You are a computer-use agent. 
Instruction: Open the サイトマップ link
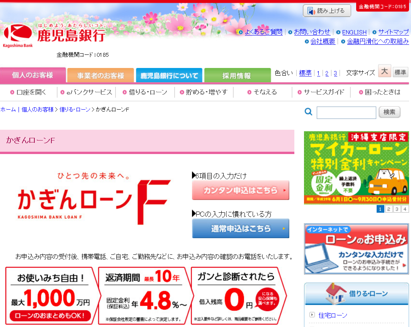click(394, 32)
